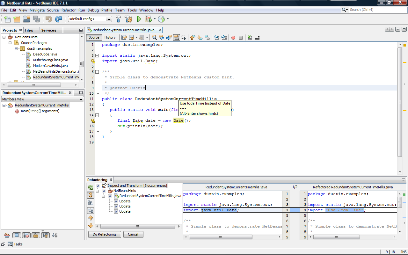The height and width of the screenshot is (255, 408).
Task: Click the Last Edit editor toolbar icon
Action: pos(124,38)
